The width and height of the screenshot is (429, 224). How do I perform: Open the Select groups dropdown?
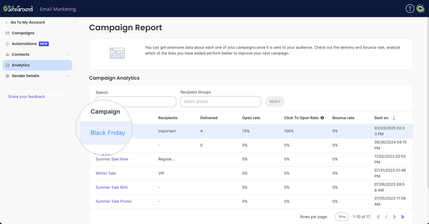pos(220,102)
